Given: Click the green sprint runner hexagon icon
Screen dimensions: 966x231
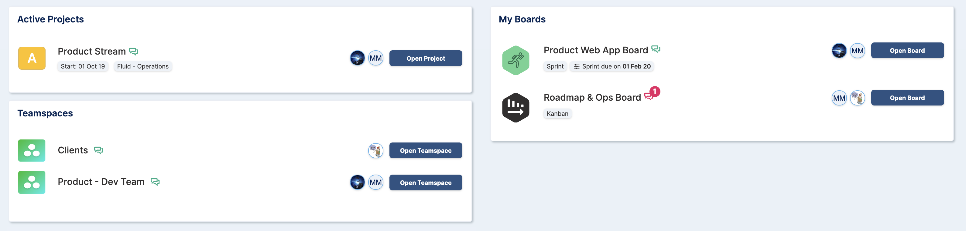Looking at the screenshot, I should (516, 60).
